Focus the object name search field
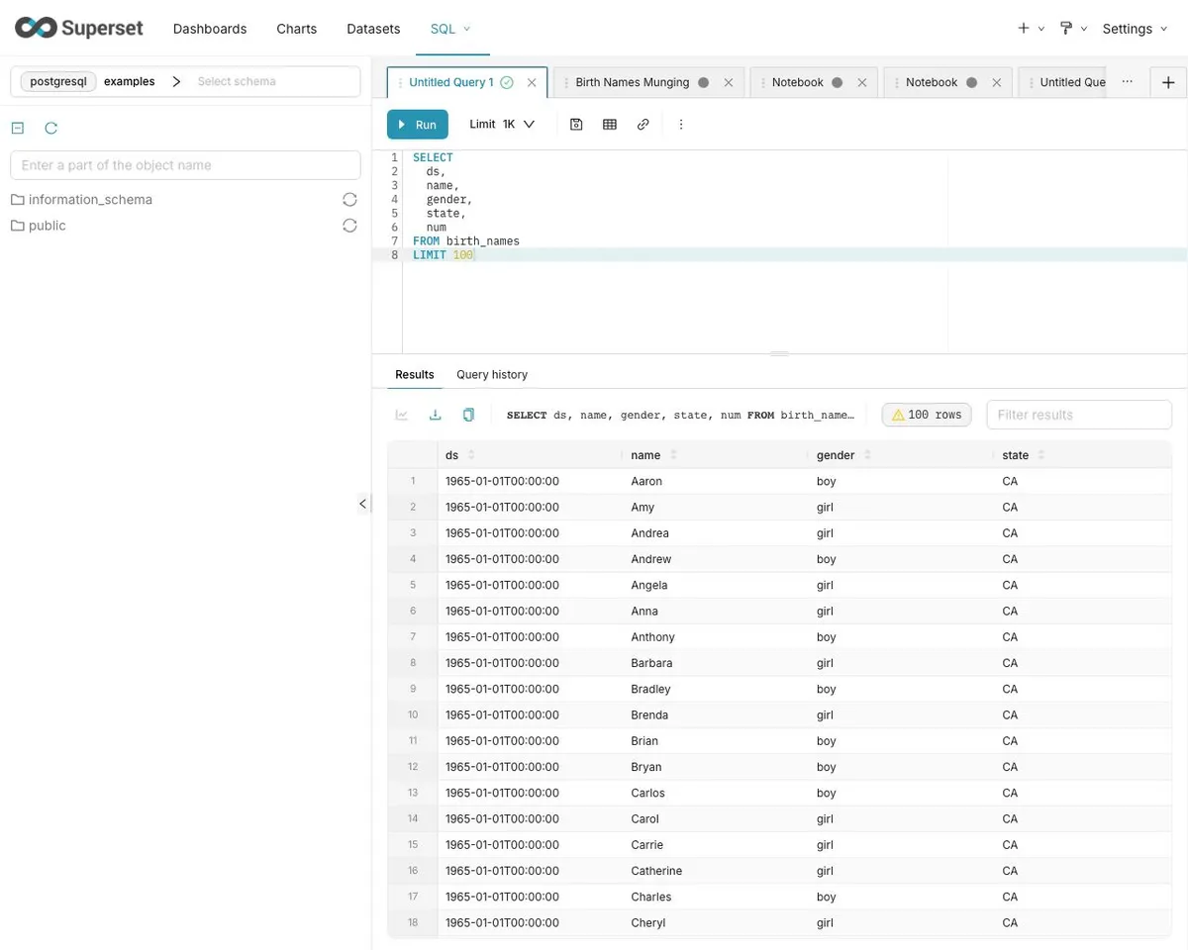This screenshot has width=1188, height=950. [x=185, y=165]
